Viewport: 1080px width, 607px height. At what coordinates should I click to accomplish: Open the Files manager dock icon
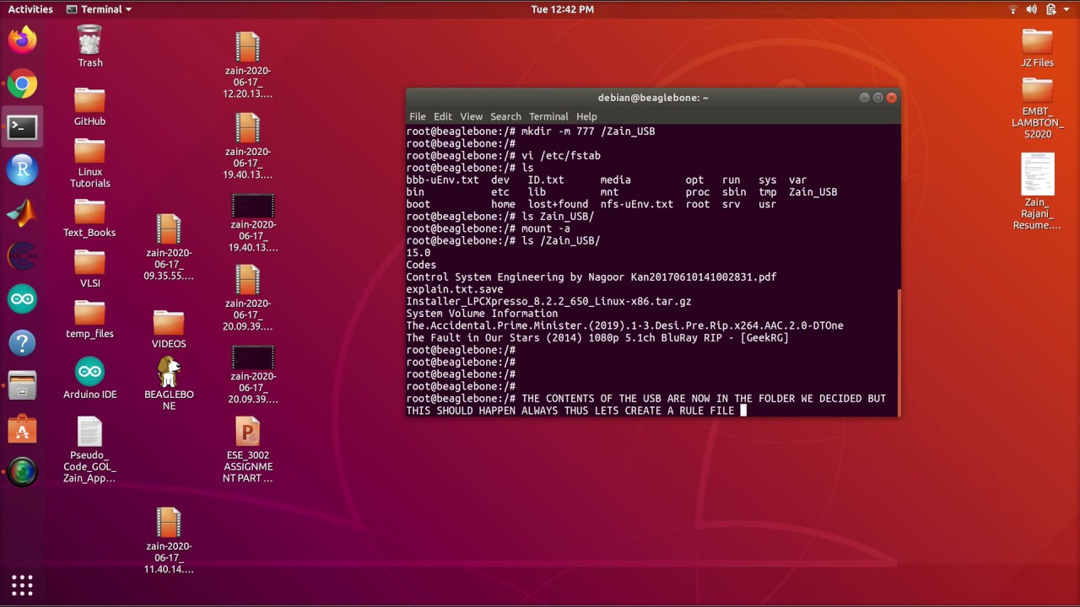23,386
